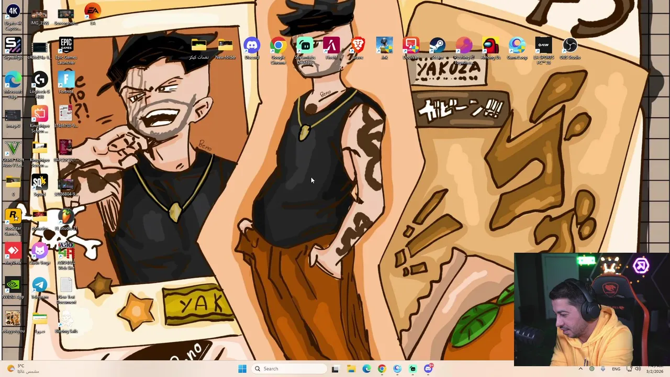
Task: Open the date and time in system tray
Action: [x=656, y=369]
